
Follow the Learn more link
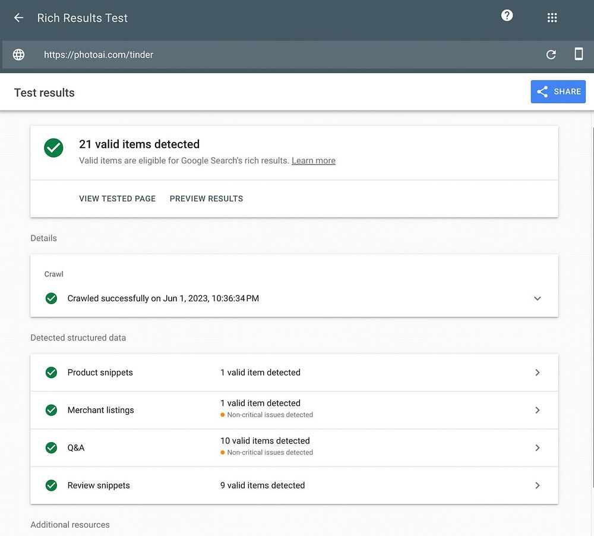pyautogui.click(x=313, y=160)
